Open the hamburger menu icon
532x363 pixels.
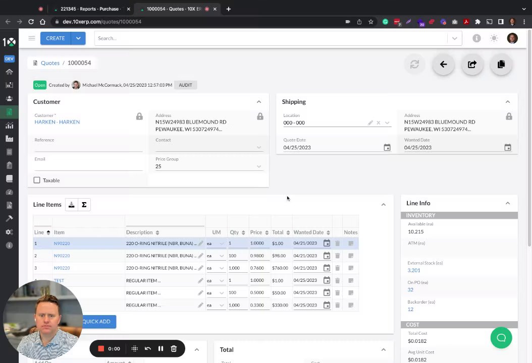pos(32,38)
